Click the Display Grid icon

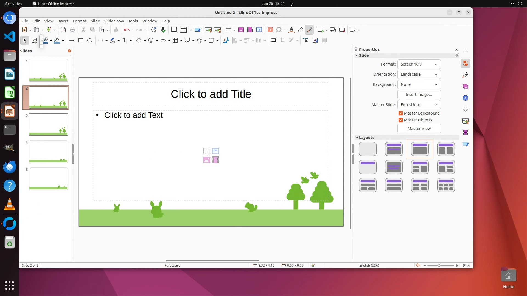tap(174, 30)
